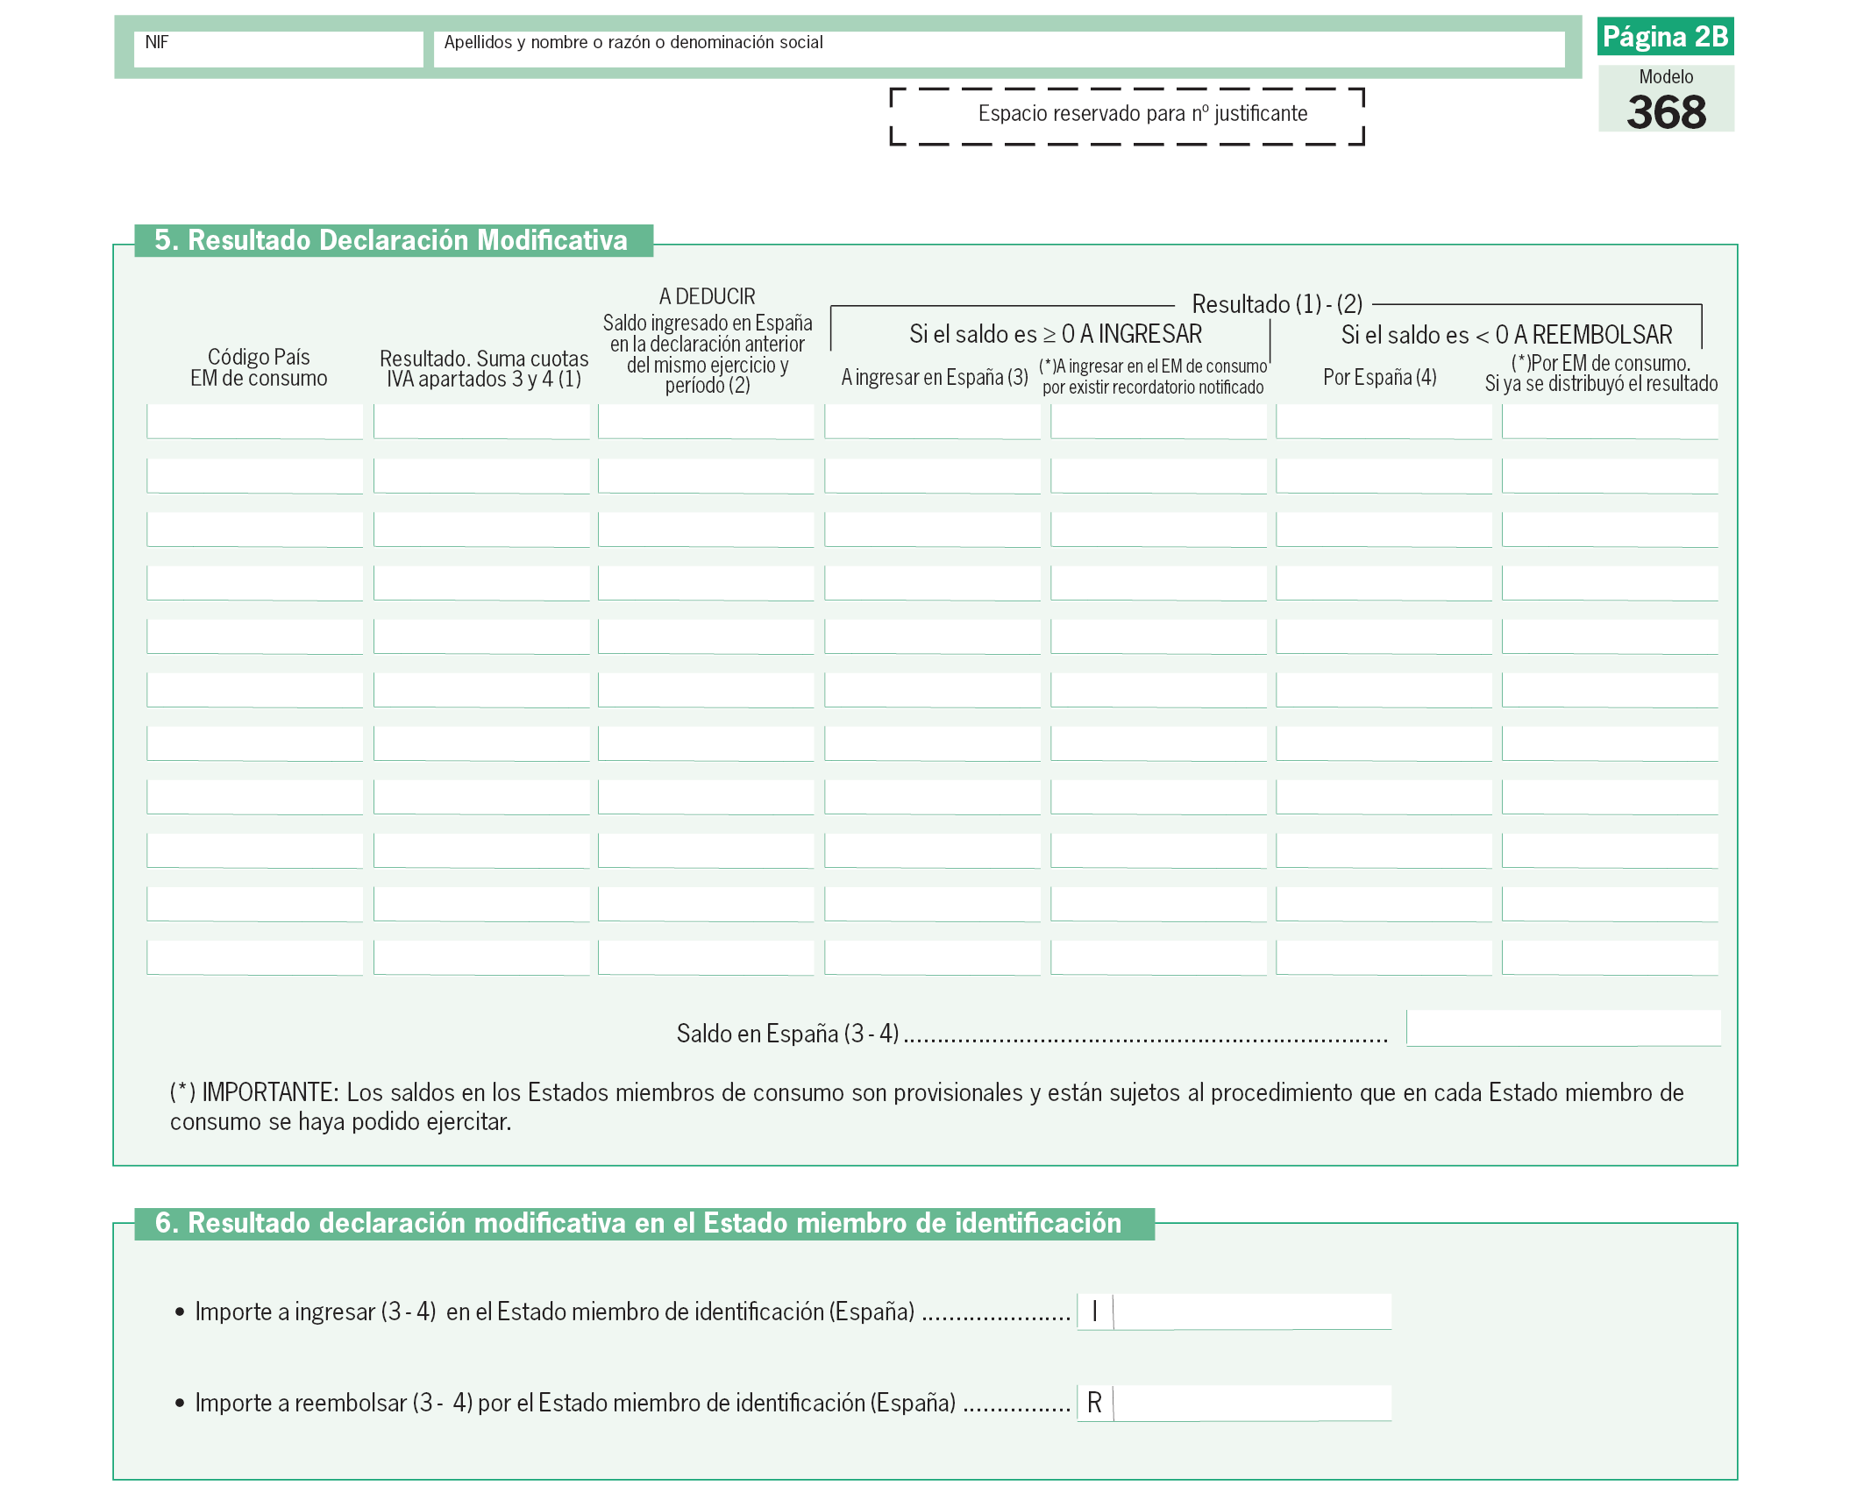Focus last-row A ingresar en España (3) cell
1864x1507 pixels.
pos(932,957)
